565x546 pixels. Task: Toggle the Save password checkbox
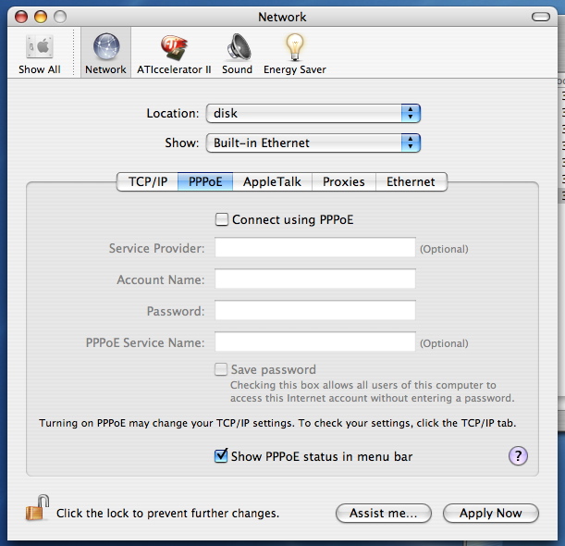221,369
